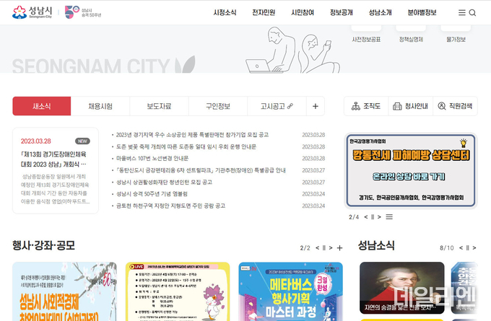Open 성남시 승격 50주년 기념 엠블럼 link
The width and height of the screenshot is (491, 321).
[152, 194]
